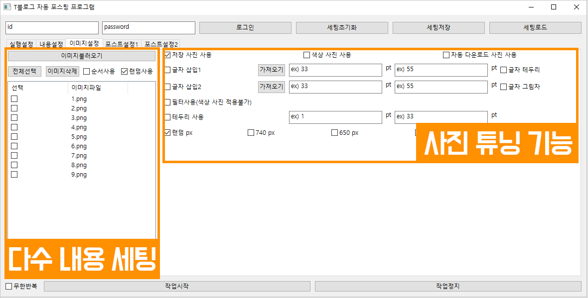The height and width of the screenshot is (298, 588).
Task: Click the 로그인 button
Action: 245,27
